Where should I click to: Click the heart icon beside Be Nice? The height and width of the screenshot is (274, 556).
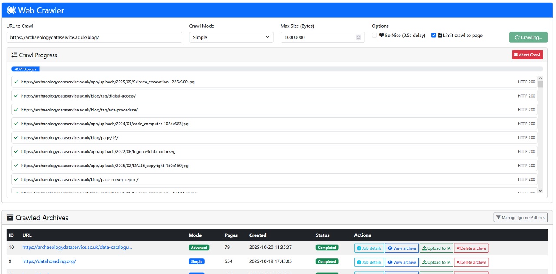pos(381,36)
